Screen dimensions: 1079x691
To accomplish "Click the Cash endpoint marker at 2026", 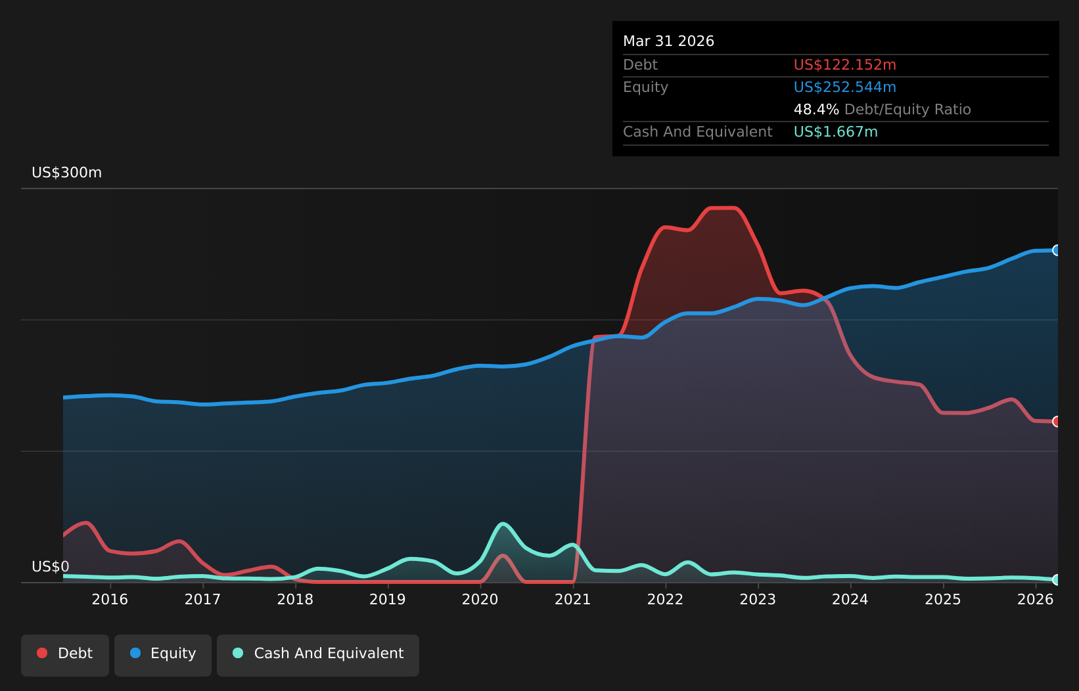I will click(x=1057, y=580).
